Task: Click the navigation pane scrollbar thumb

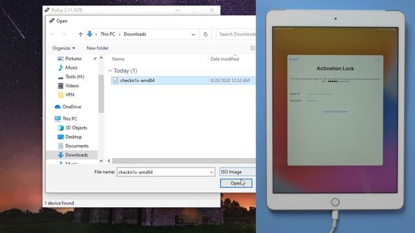Action: pos(101,94)
